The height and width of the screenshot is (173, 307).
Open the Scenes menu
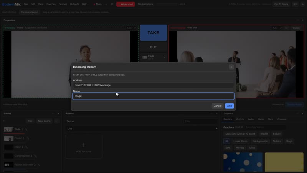tap(63, 4)
